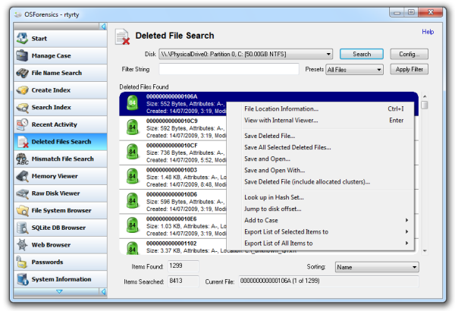Click the Start sidebar button label
The height and width of the screenshot is (311, 455).
pyautogui.click(x=39, y=39)
